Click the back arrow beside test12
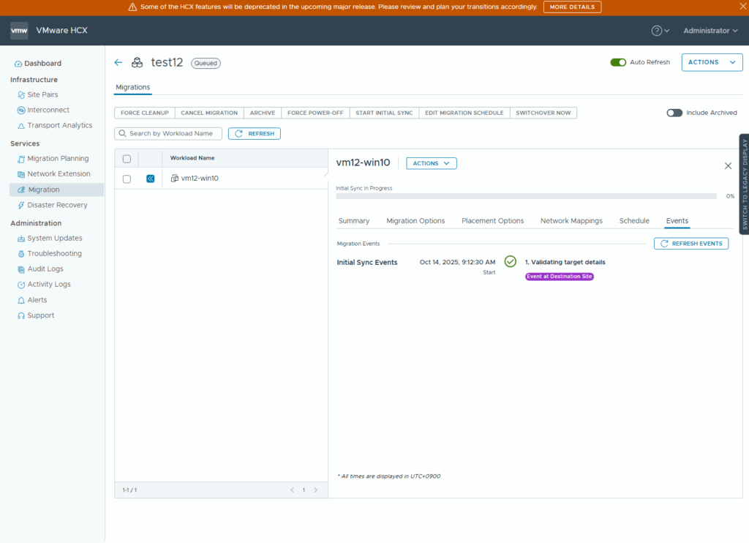749x543 pixels. point(118,63)
